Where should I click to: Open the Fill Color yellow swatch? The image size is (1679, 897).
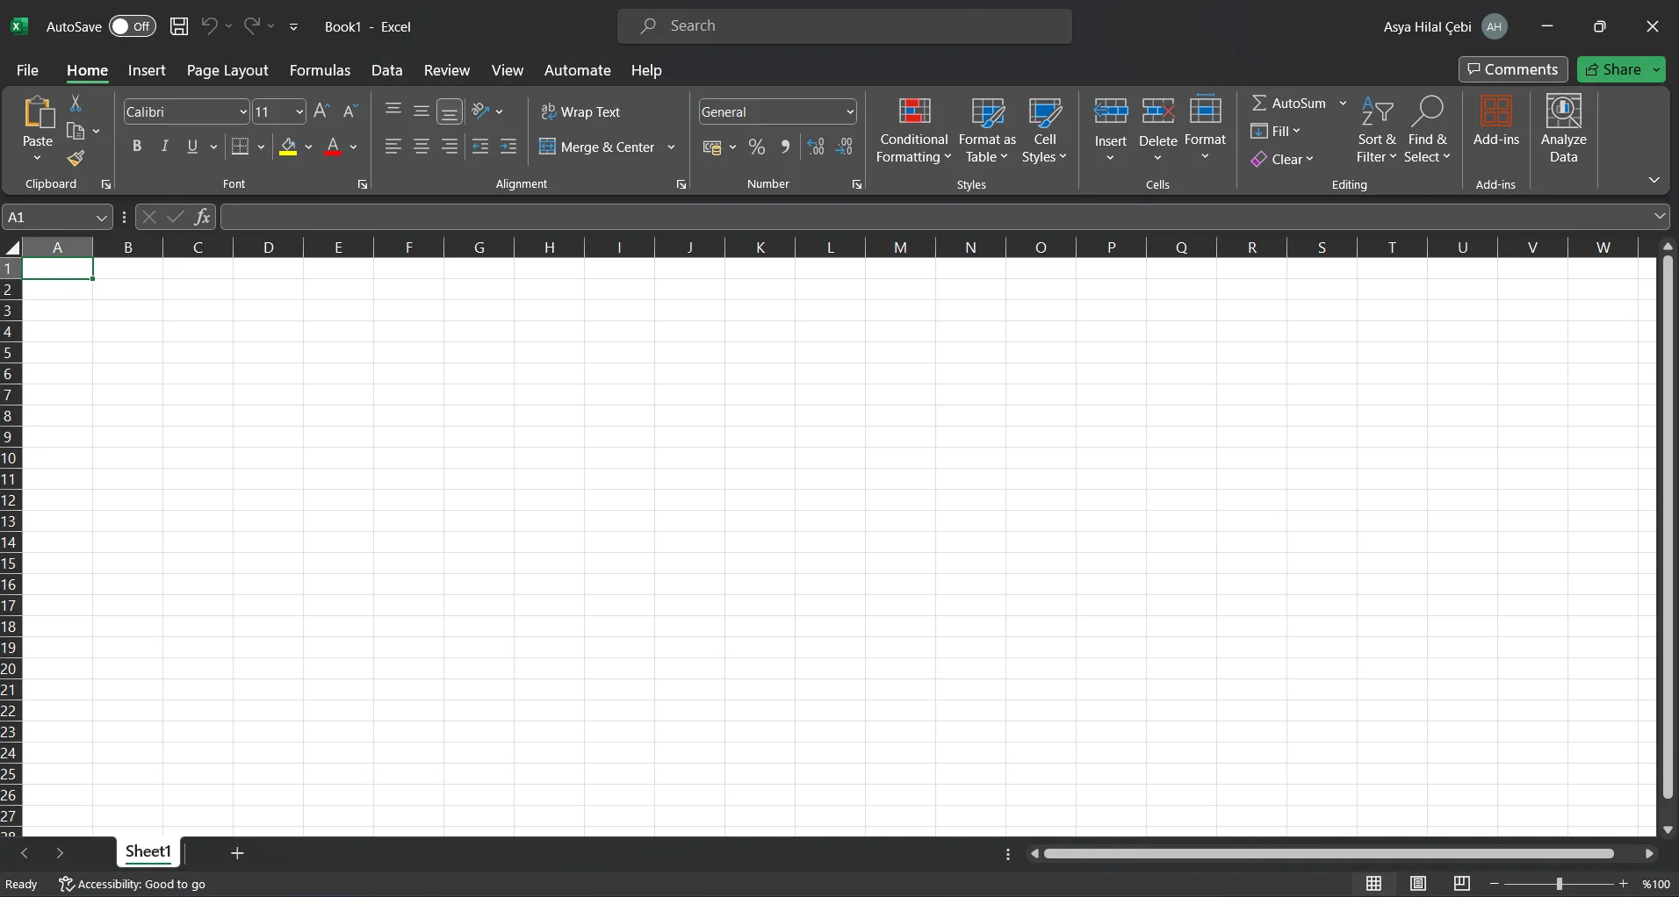tap(288, 147)
